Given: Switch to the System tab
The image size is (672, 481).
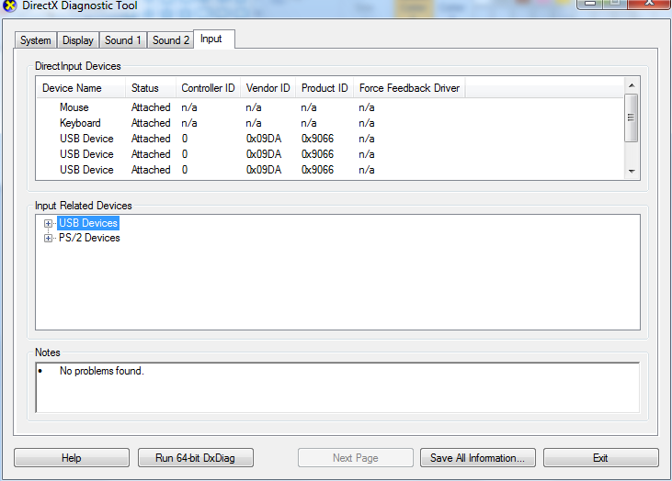Looking at the screenshot, I should [36, 40].
